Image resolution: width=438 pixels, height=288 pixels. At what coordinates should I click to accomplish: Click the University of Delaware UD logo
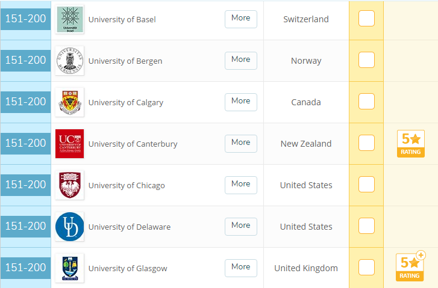click(x=69, y=227)
